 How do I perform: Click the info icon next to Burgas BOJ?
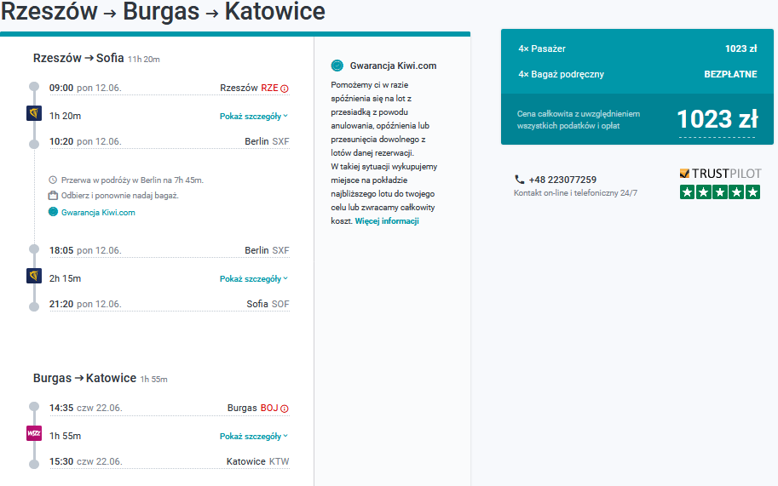285,409
